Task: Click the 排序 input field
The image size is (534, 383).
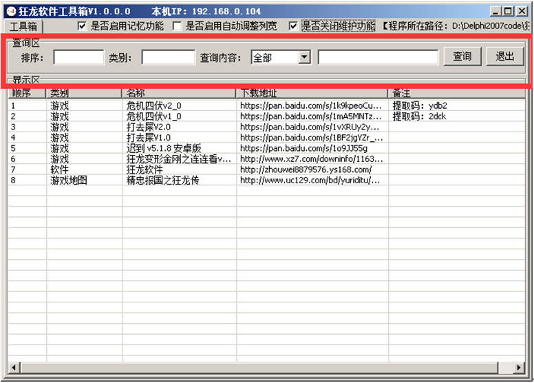Action: 78,57
